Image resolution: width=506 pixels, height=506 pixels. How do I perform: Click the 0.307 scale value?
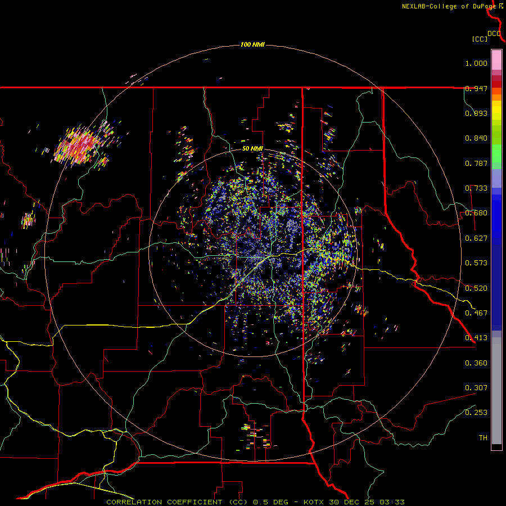[x=476, y=388]
